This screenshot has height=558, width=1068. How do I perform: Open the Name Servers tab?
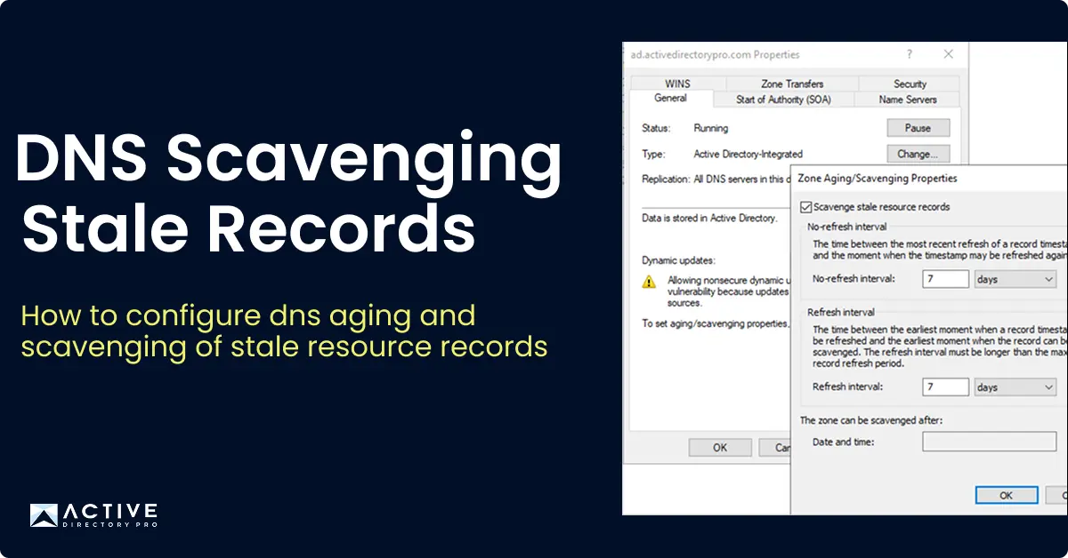pyautogui.click(x=908, y=100)
